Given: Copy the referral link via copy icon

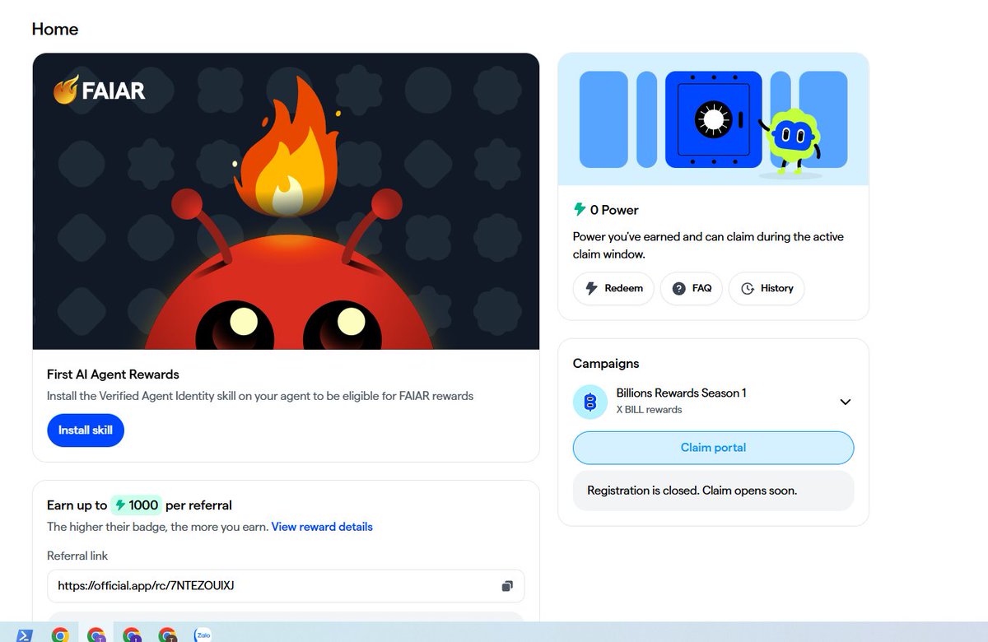Looking at the screenshot, I should pyautogui.click(x=507, y=586).
